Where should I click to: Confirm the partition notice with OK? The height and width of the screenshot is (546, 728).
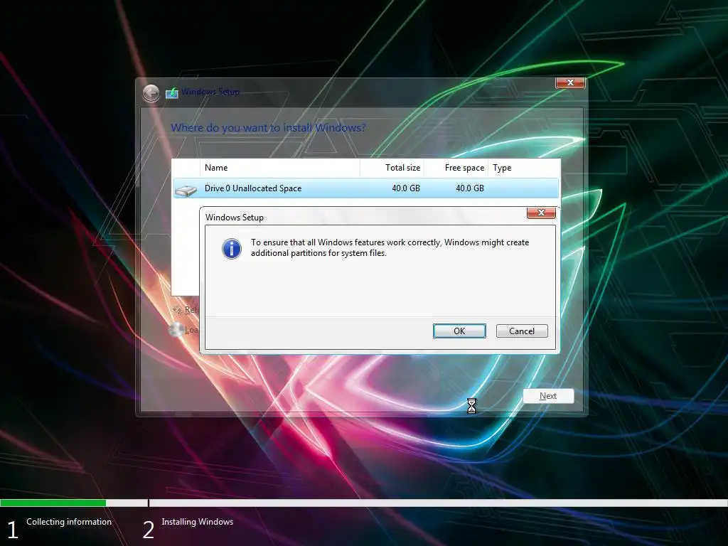click(459, 331)
